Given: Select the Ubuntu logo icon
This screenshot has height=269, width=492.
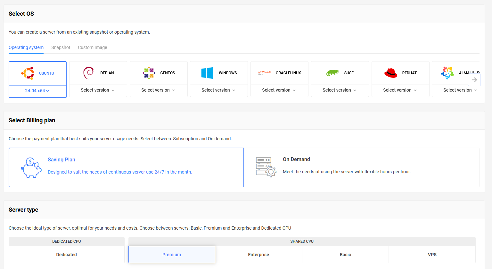Looking at the screenshot, I should click(x=28, y=73).
